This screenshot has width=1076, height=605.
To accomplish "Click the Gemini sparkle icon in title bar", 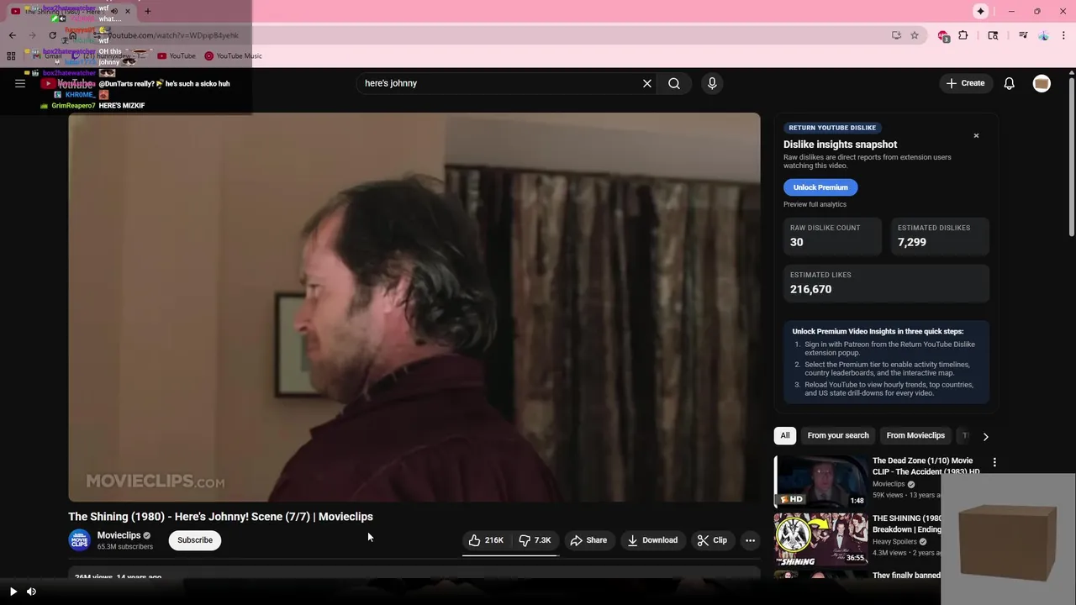I will click(x=980, y=11).
